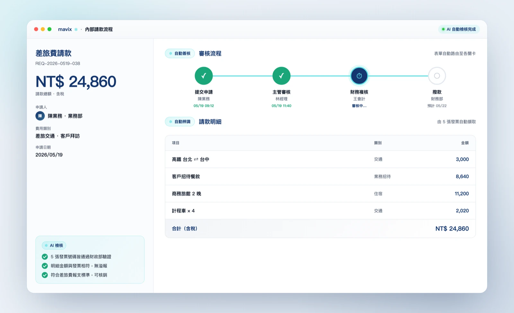Screen dimensions: 514x313
Task: Select the 高鐵 台北 ⇄ 台中 row
Action: [x=320, y=159]
